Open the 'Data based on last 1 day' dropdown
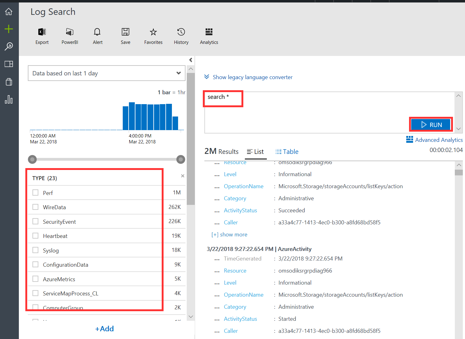The height and width of the screenshot is (339, 465). pos(107,73)
